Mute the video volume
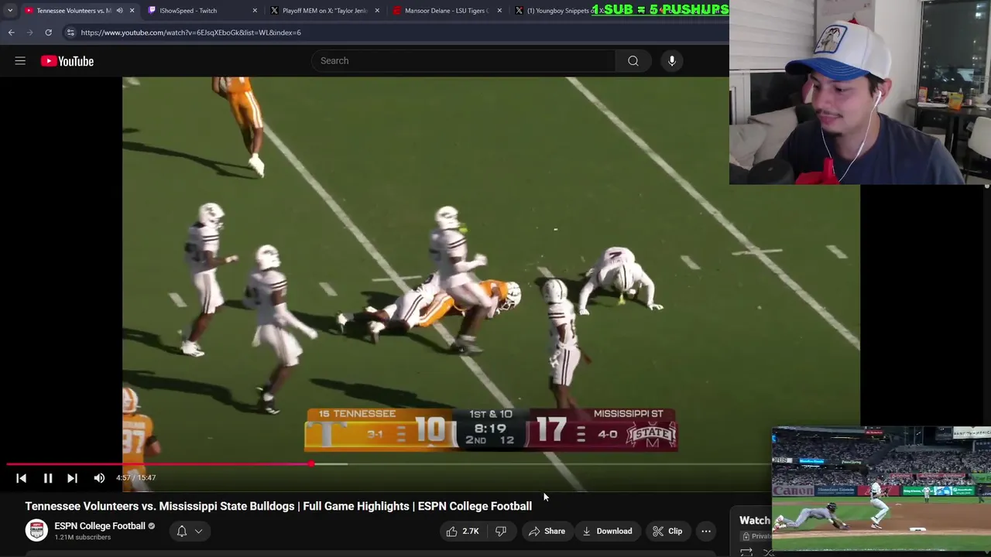This screenshot has height=557, width=991. click(99, 478)
